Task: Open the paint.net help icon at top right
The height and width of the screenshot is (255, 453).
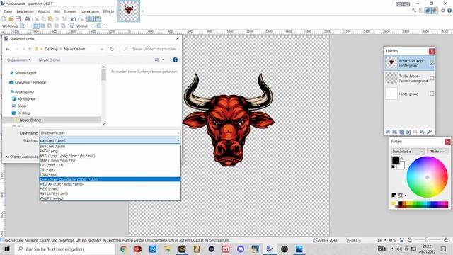Action: point(449,11)
